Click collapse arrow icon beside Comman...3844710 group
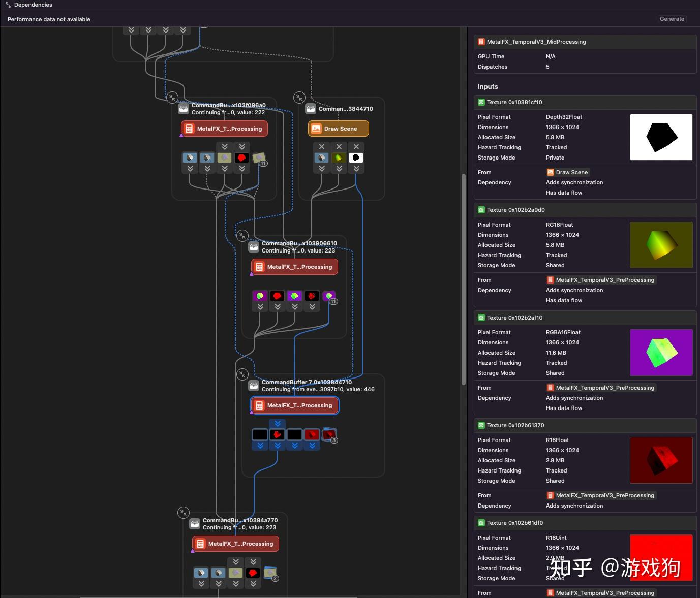The image size is (700, 598). [x=299, y=97]
